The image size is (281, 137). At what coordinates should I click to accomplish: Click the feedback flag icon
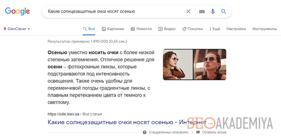[198, 132]
